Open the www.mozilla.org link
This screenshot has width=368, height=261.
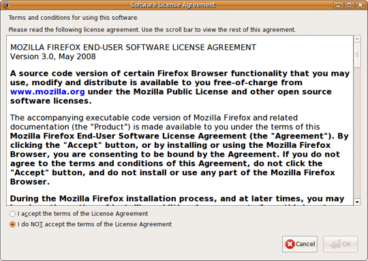[48, 92]
